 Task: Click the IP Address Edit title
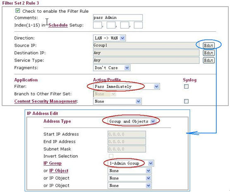[42, 113]
